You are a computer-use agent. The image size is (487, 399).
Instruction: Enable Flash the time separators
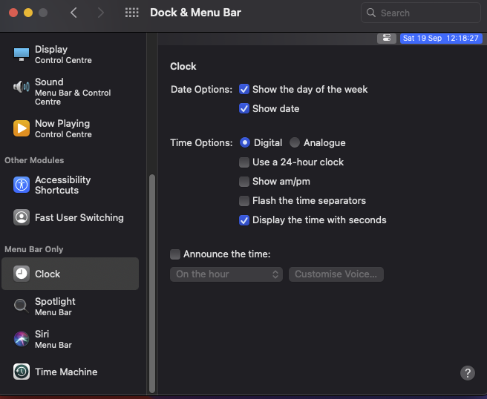[x=244, y=200]
